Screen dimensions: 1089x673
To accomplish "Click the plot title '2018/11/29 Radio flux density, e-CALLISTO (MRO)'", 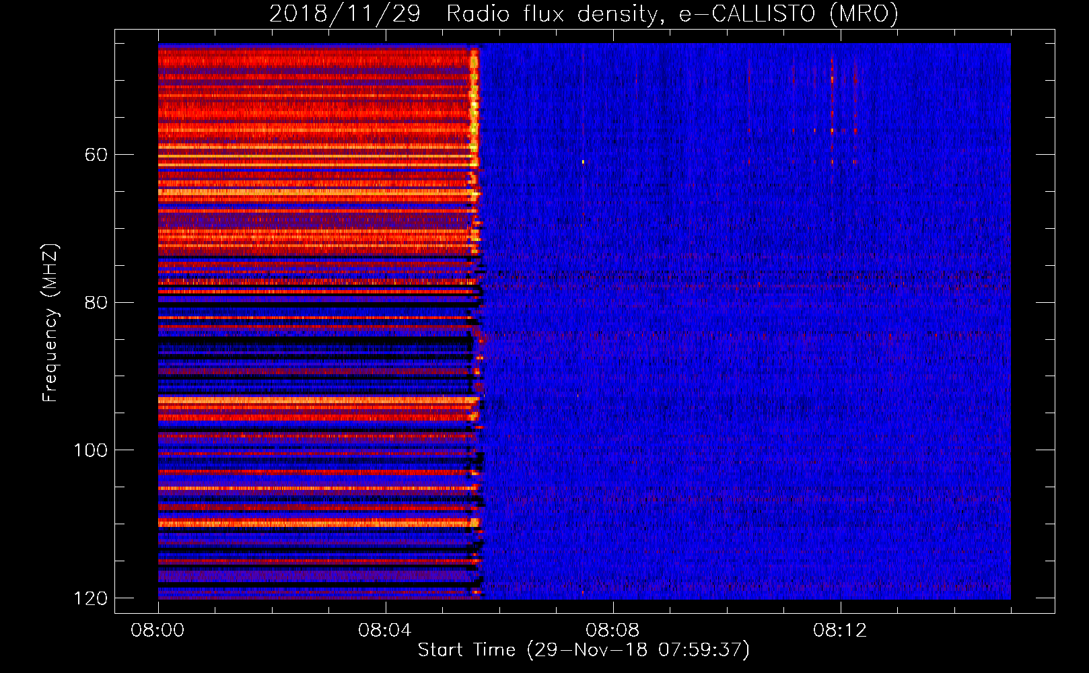I will coord(584,13).
